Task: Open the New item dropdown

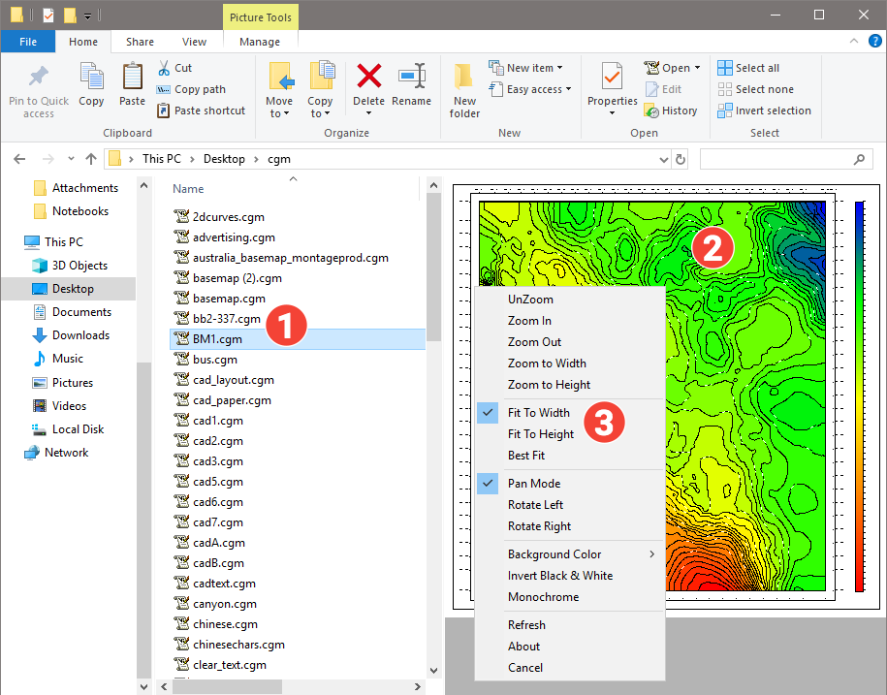Action: (527, 67)
